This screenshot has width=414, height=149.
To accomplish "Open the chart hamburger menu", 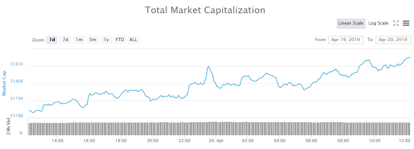I will click(406, 23).
